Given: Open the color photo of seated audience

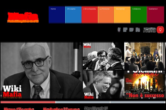Looking at the screenshot, I should pos(144,56).
